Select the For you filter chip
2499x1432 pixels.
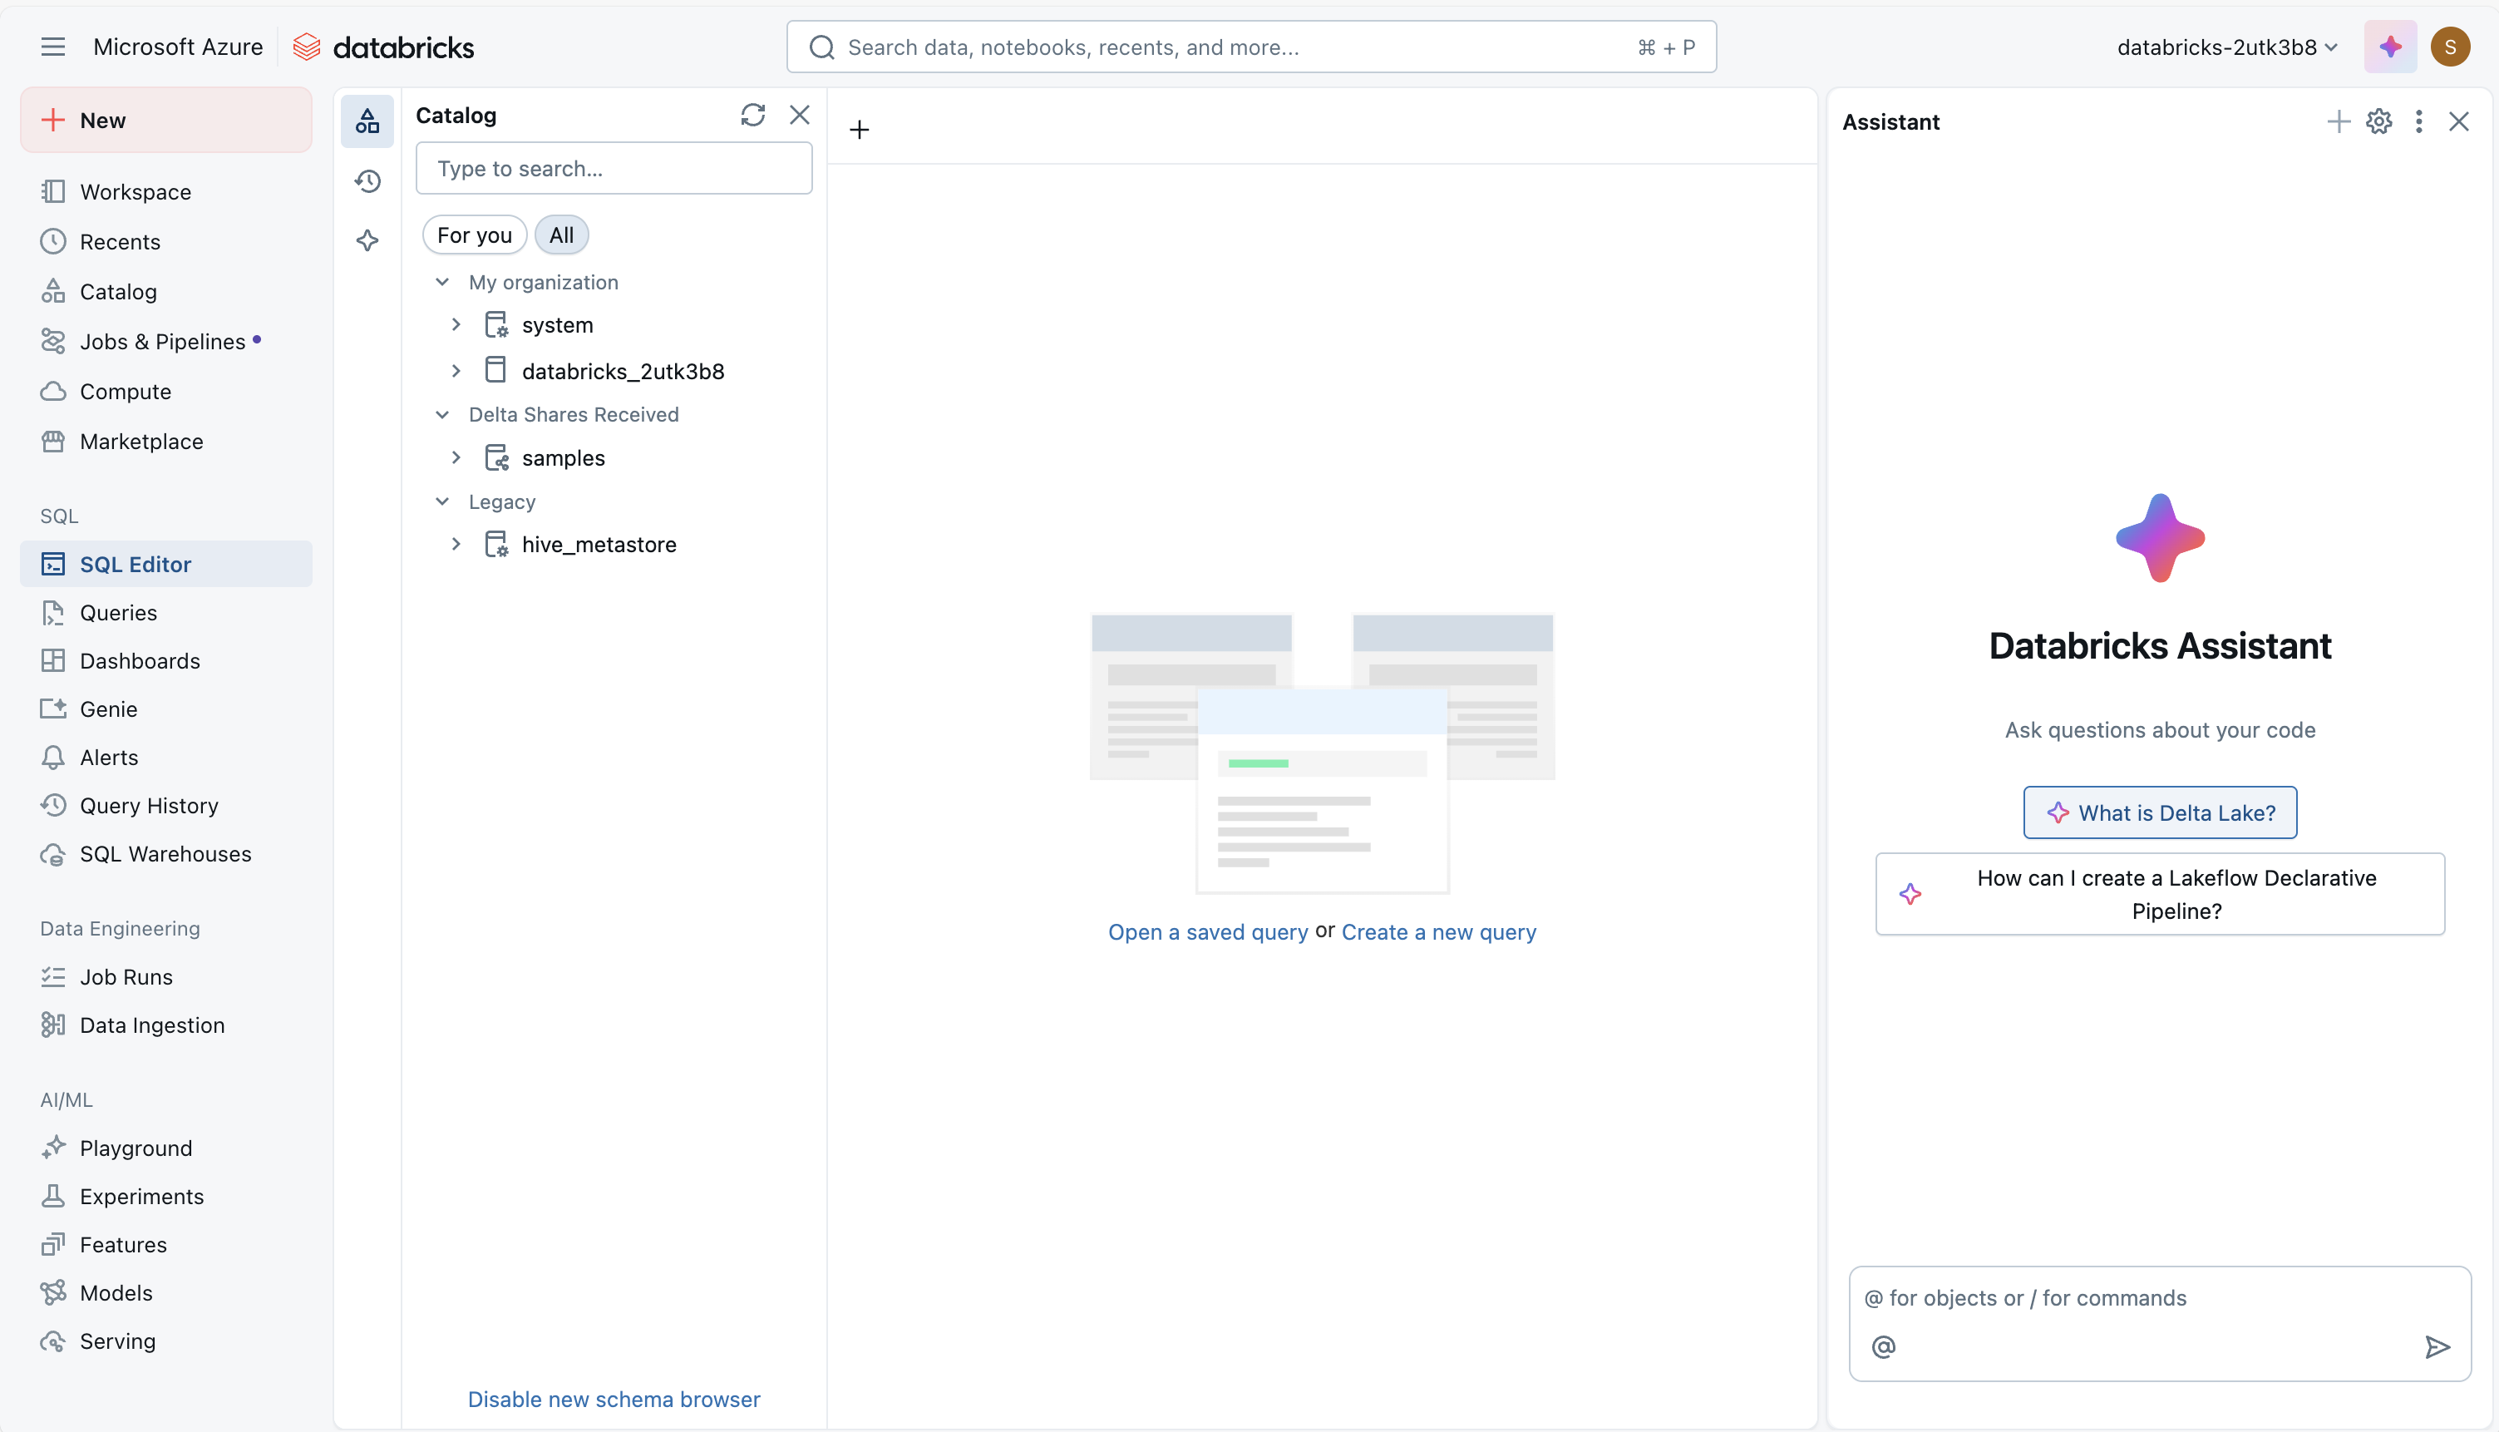[x=474, y=234]
